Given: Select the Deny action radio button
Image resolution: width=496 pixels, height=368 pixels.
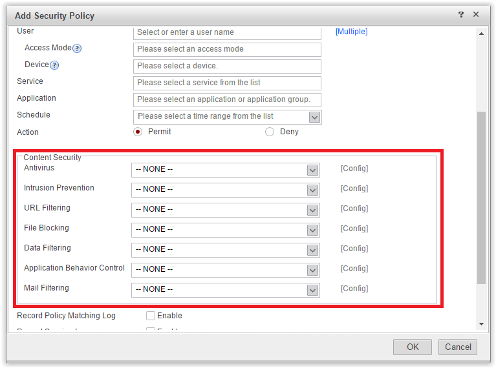Looking at the screenshot, I should coord(270,132).
